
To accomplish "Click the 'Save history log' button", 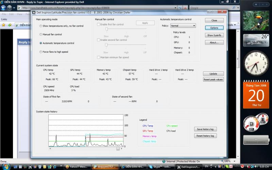I will point(205,129).
